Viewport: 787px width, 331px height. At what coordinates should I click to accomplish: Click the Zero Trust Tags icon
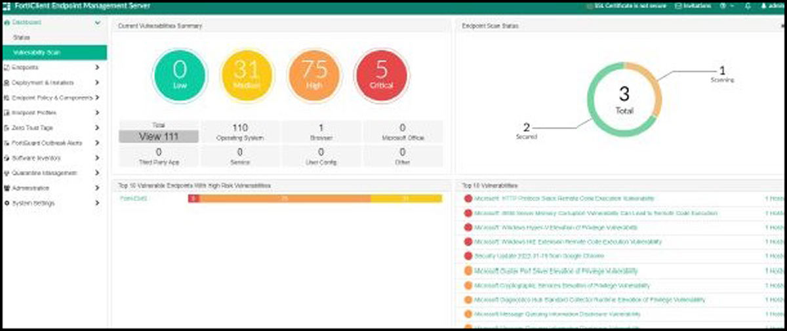pos(7,128)
